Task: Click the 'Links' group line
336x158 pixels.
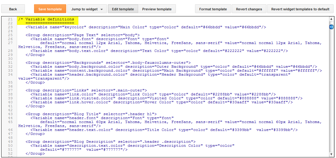Action: [x=86, y=90]
